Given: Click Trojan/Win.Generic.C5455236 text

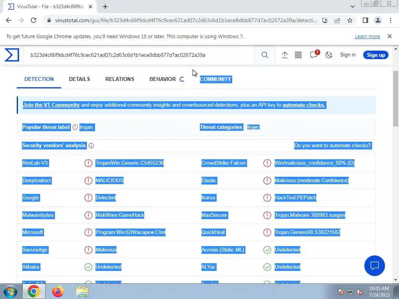Looking at the screenshot, I should click(x=129, y=163).
